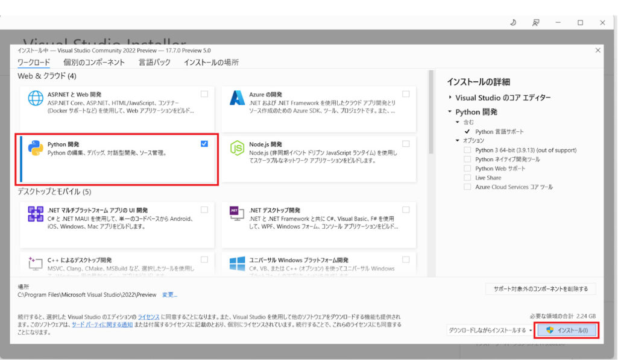Click the Azure development logo icon
618x360 pixels.
(237, 98)
